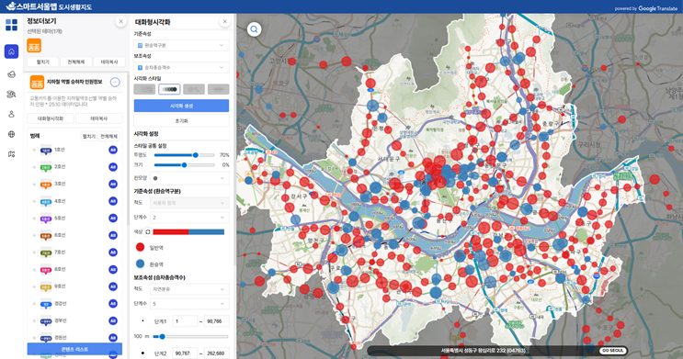Click the green 2호선 line legend icon
Screen dimensions: 683x359
coord(46,167)
